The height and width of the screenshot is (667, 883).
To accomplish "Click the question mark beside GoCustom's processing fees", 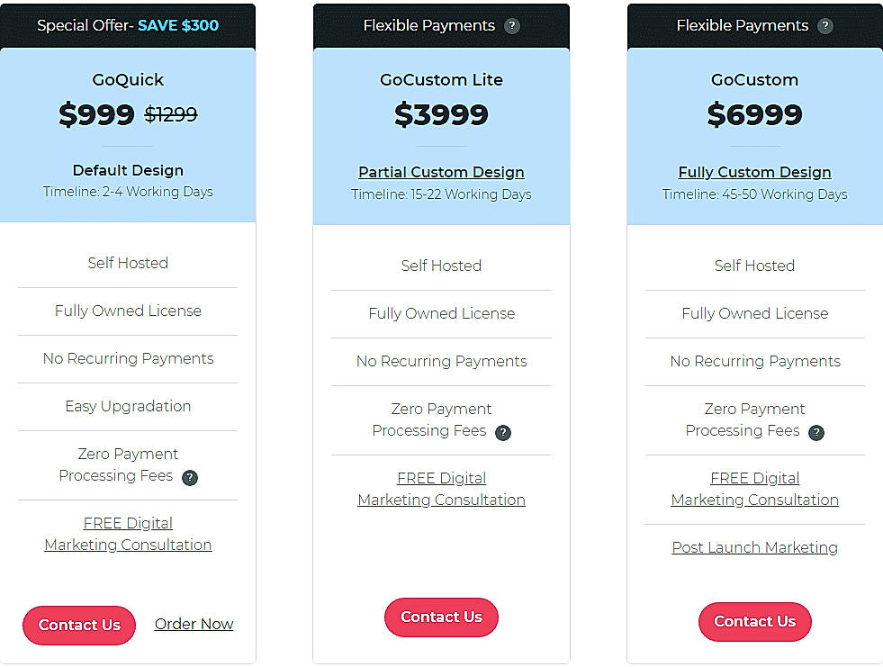I will (x=816, y=433).
